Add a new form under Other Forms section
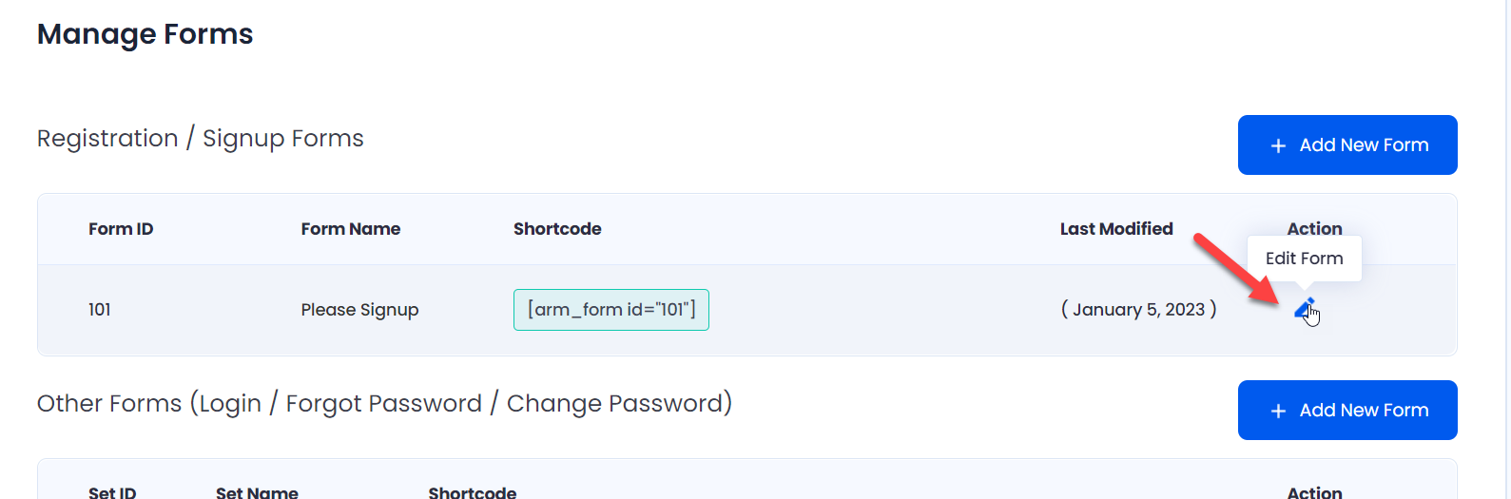Image resolution: width=1511 pixels, height=499 pixels. click(1347, 410)
